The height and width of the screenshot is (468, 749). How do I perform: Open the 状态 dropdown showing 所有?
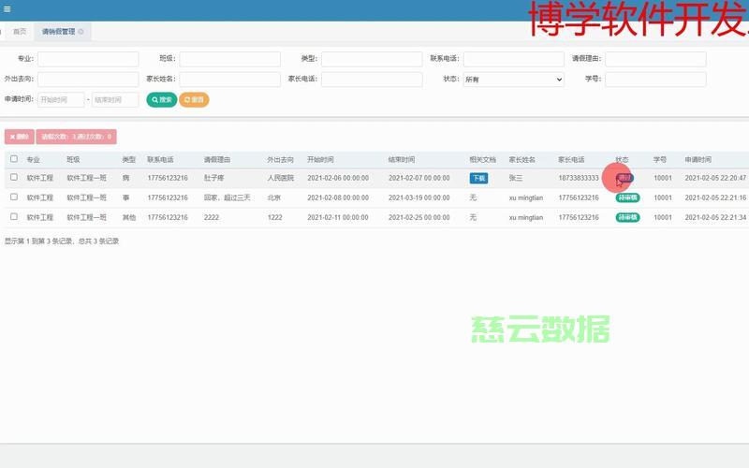click(x=513, y=80)
